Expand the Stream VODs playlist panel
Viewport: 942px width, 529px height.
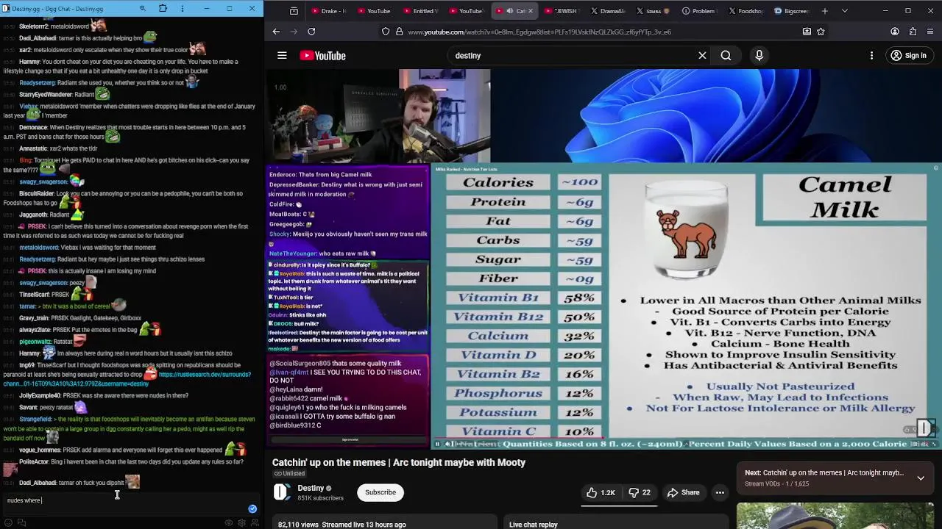pyautogui.click(x=920, y=478)
